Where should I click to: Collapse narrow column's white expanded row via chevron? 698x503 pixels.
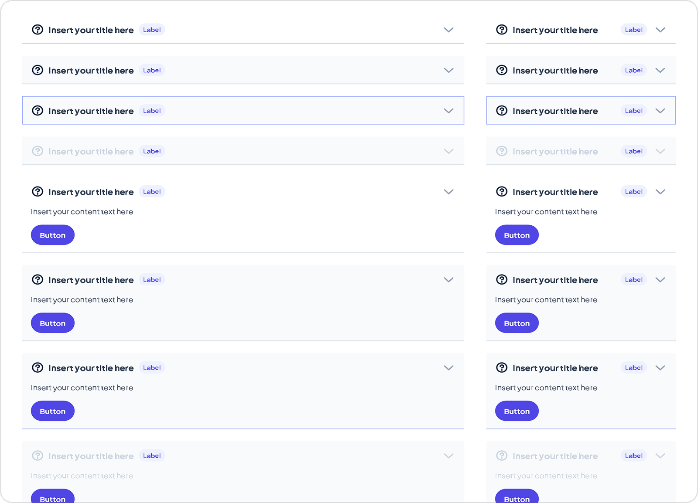point(660,192)
